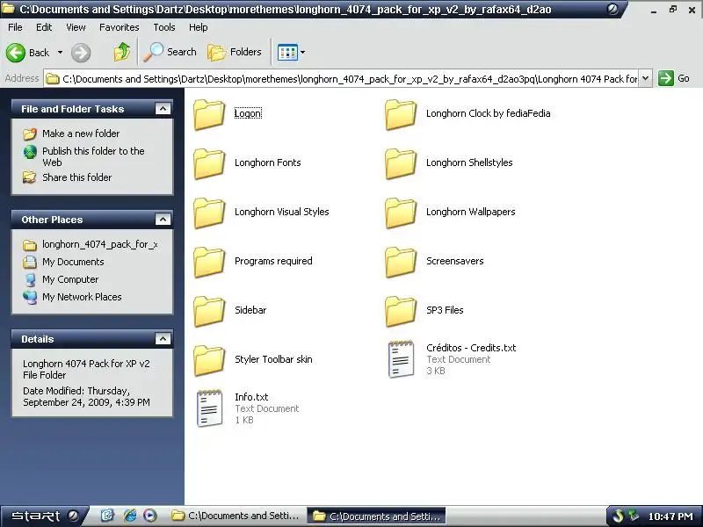Click the grayed Forward arrow button
This screenshot has height=527, width=703.
(81, 53)
